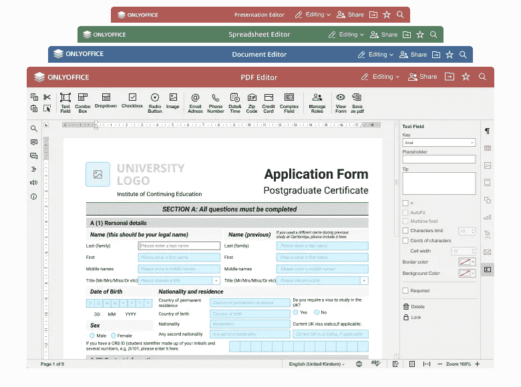
Task: Delete the selected form field
Action: click(x=414, y=306)
